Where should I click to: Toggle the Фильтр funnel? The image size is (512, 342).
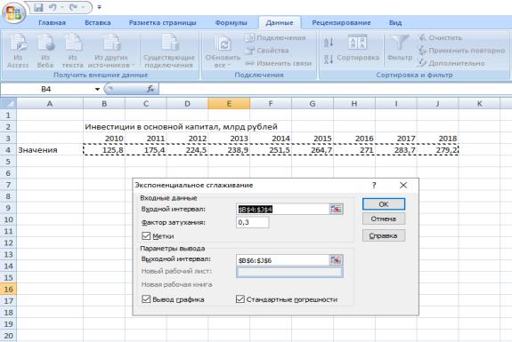coord(400,48)
